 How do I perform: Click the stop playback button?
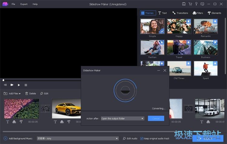26,85
